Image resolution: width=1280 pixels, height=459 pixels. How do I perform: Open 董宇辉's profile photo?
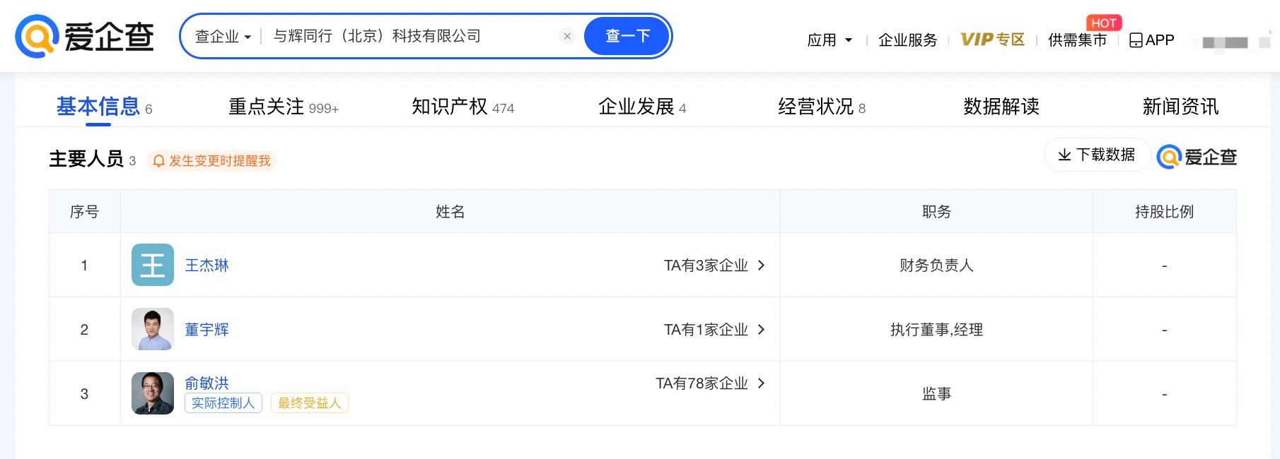point(153,329)
